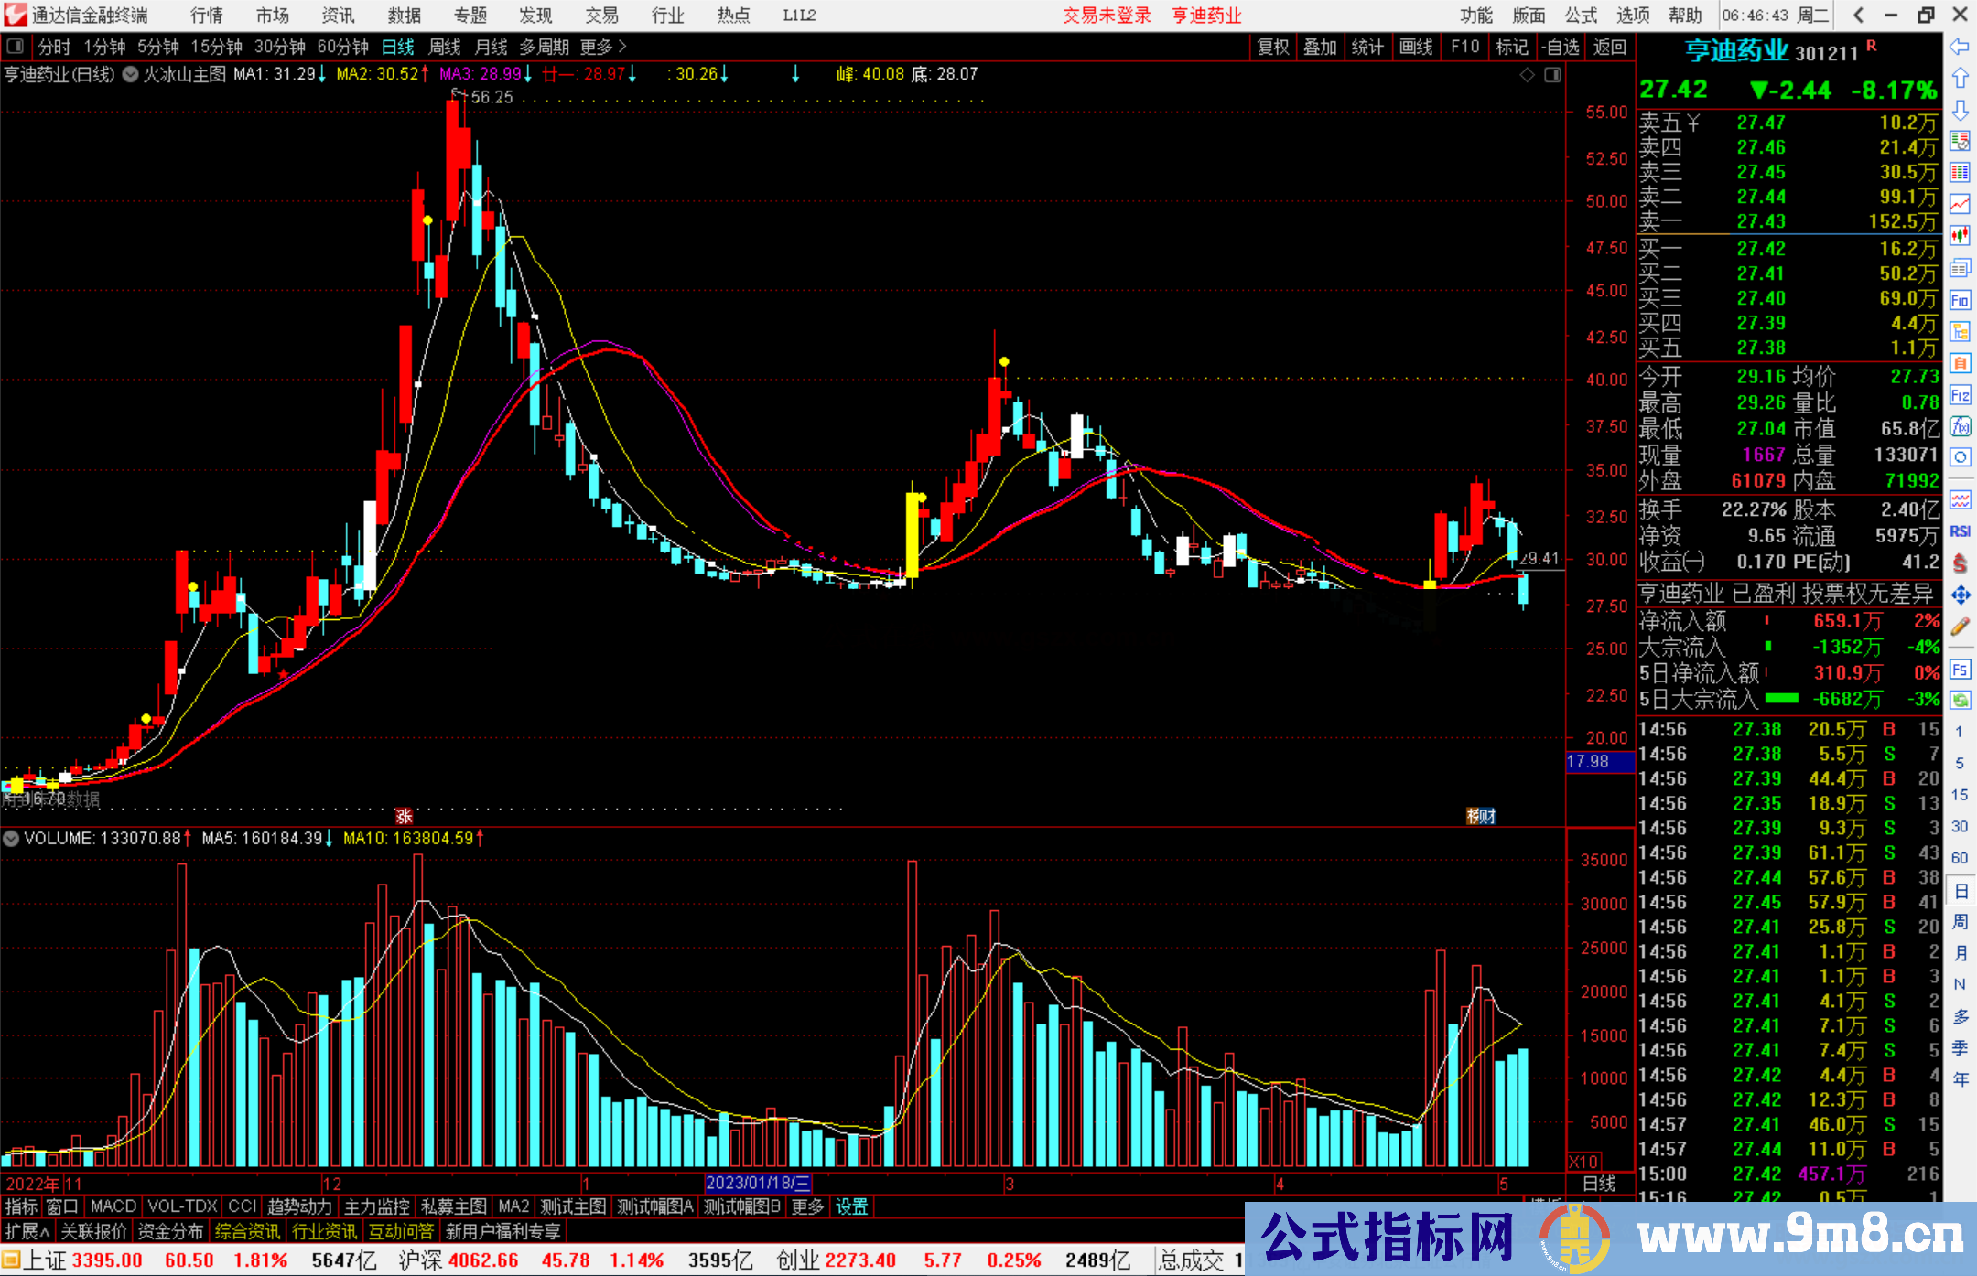
Task: Toggle the VOLUME indicator circle toggle
Action: (11, 838)
